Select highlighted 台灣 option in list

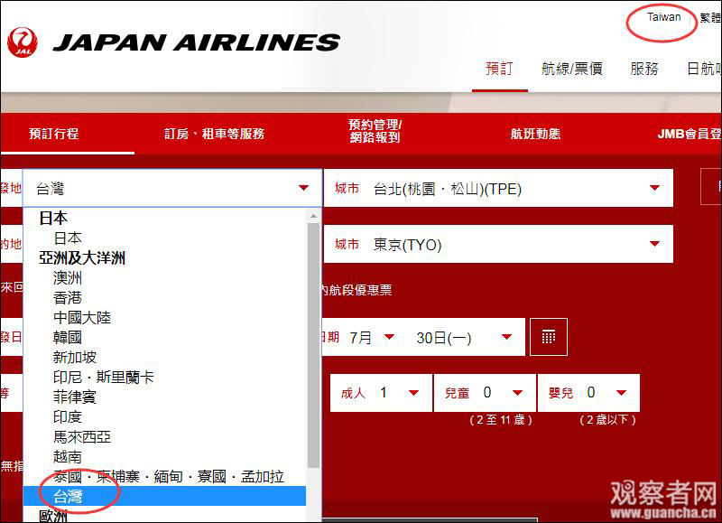[x=164, y=496]
